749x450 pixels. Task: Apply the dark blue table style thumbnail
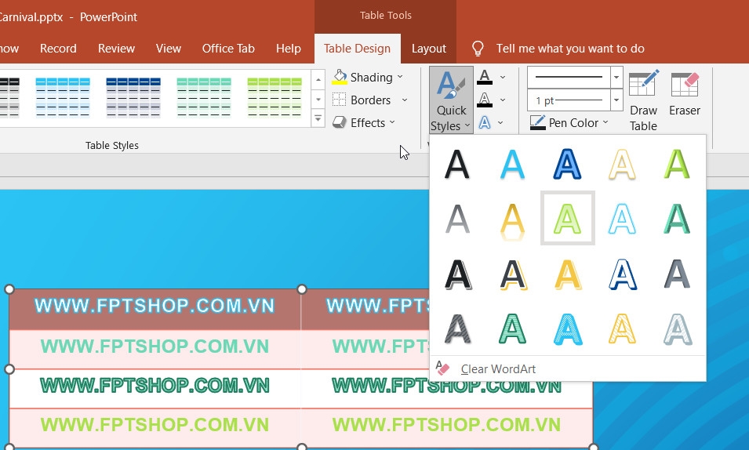point(133,97)
